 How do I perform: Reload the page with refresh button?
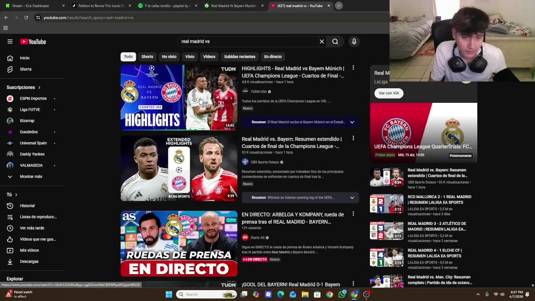[26, 18]
